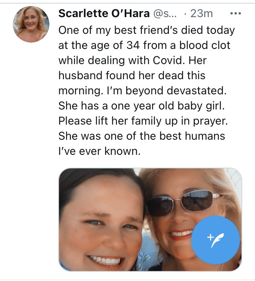This screenshot has width=255, height=281.
Task: Click the "husband found her dead this" line
Action: pyautogui.click(x=132, y=75)
